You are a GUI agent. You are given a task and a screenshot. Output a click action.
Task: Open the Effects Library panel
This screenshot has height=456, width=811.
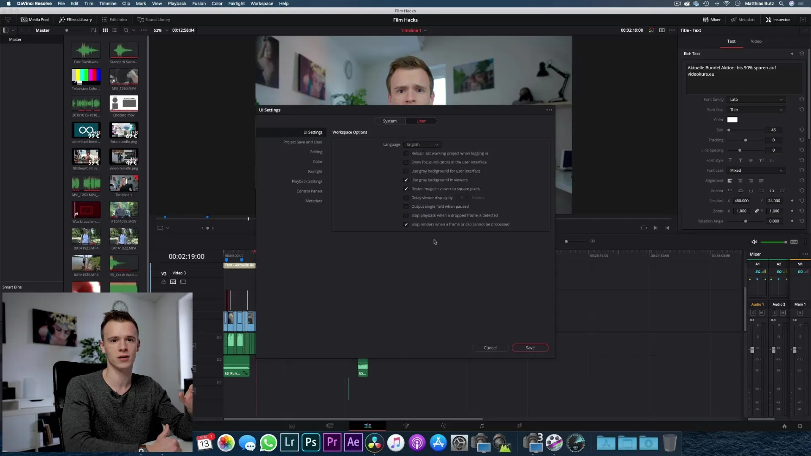[76, 19]
